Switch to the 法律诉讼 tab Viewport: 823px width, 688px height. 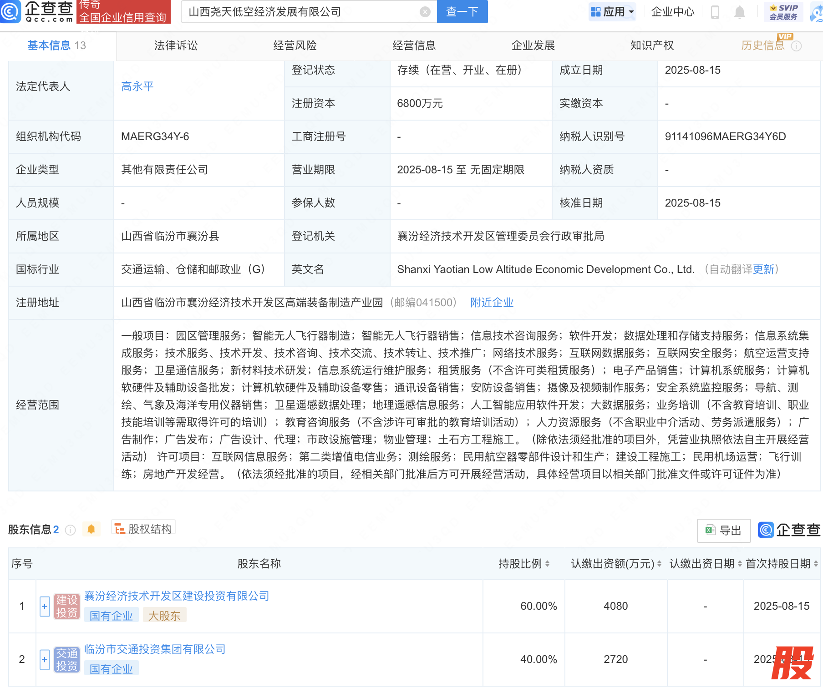click(x=176, y=46)
